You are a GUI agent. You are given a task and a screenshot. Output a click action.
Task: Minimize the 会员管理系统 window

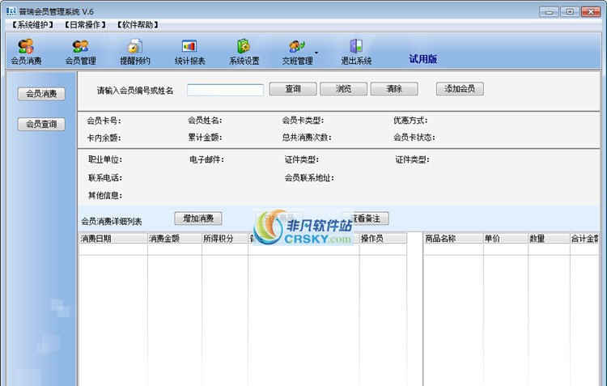tap(549, 11)
